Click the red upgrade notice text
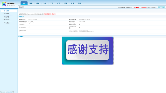This screenshot has height=93, width=166. [50, 14]
